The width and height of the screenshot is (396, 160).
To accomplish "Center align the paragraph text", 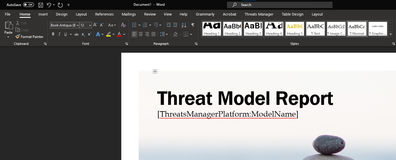I will click(141, 34).
